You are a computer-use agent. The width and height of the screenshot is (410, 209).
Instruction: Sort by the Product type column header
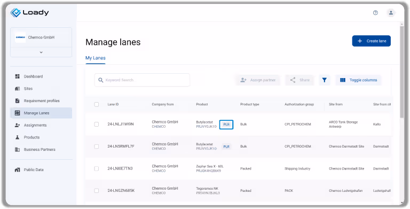(250, 104)
